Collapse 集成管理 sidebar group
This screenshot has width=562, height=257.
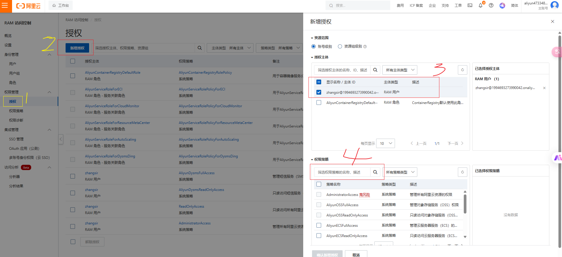49,130
